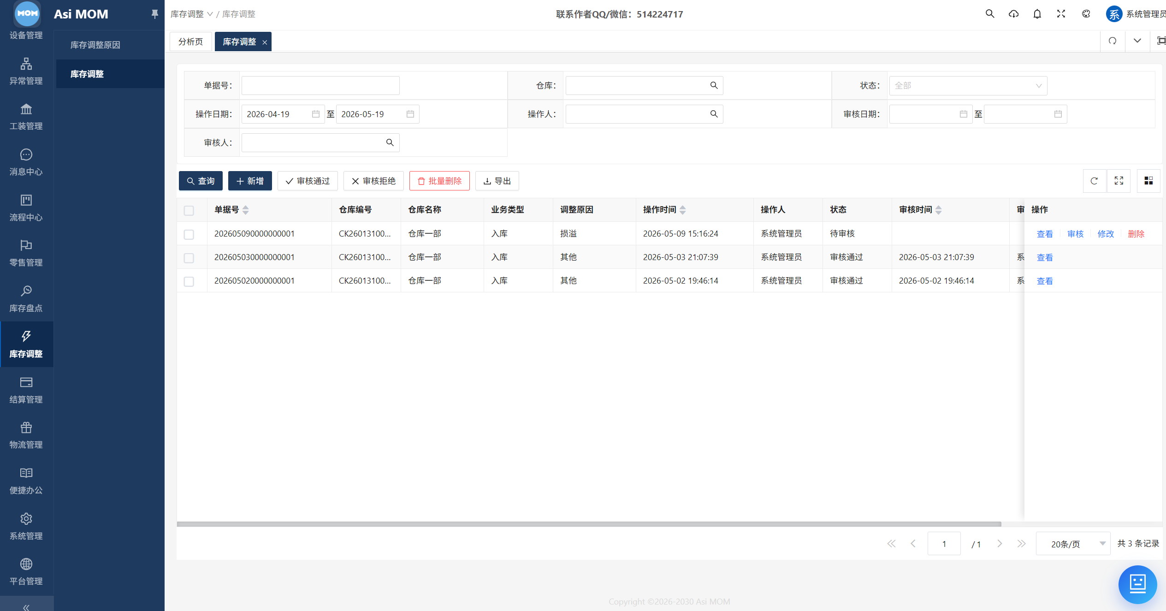Viewport: 1166px width, 611px height.
Task: Open the 状态 dropdown showing 全部
Action: tap(968, 85)
